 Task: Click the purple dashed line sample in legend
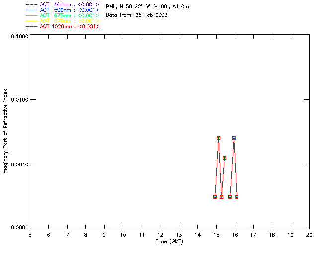coord(32,4)
